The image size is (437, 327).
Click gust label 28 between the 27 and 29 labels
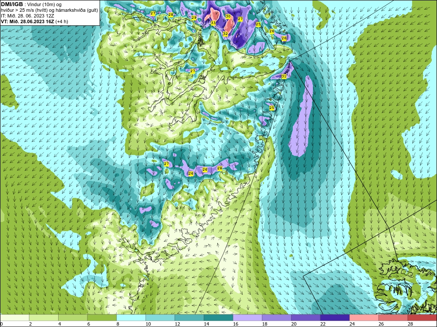pos(171,14)
